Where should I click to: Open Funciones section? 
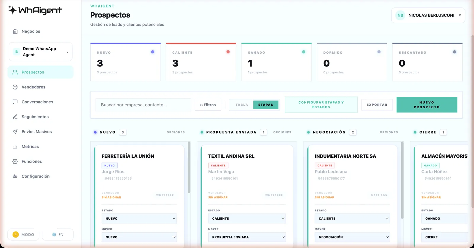[x=41, y=161]
